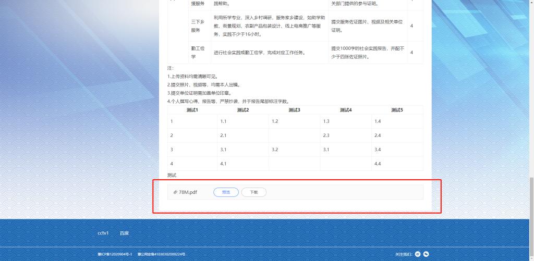This screenshot has width=534, height=261.
Task: Click the table cell containing 3.2
Action: point(294,150)
